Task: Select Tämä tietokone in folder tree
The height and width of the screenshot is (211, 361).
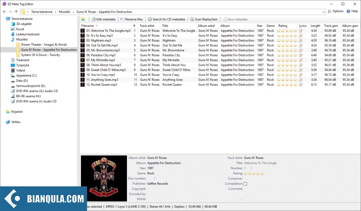Action: [x=22, y=19]
